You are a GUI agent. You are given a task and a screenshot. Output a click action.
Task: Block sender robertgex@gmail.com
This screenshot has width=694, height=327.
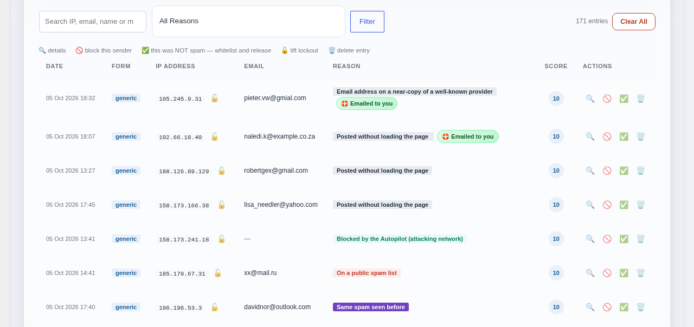(607, 171)
